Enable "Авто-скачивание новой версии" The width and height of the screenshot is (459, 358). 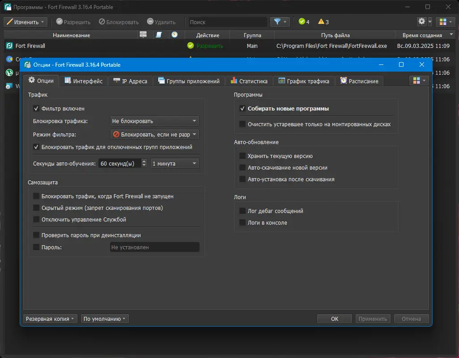(242, 167)
